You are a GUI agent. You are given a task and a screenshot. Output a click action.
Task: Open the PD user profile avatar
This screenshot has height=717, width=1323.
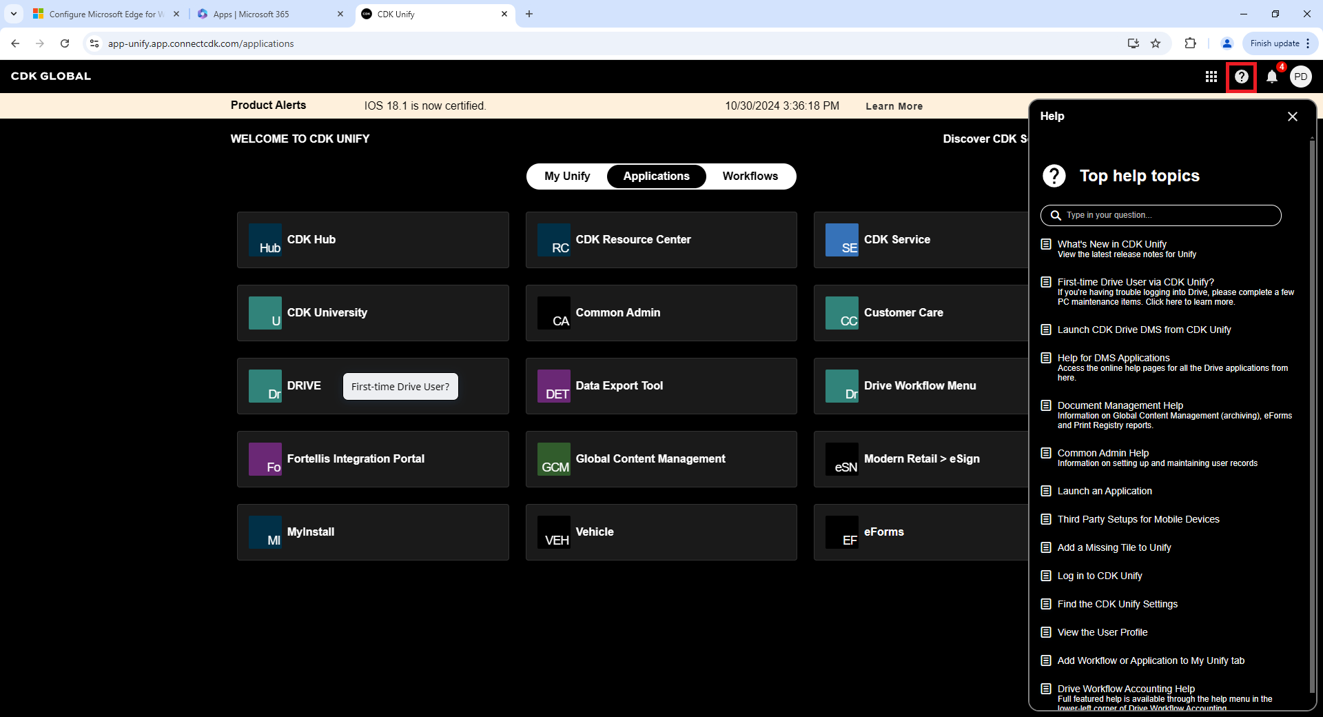1301,77
